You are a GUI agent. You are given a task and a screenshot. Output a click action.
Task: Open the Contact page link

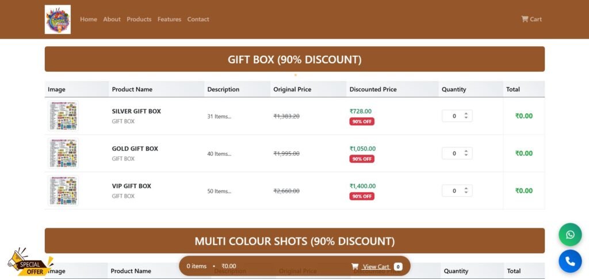pyautogui.click(x=198, y=20)
